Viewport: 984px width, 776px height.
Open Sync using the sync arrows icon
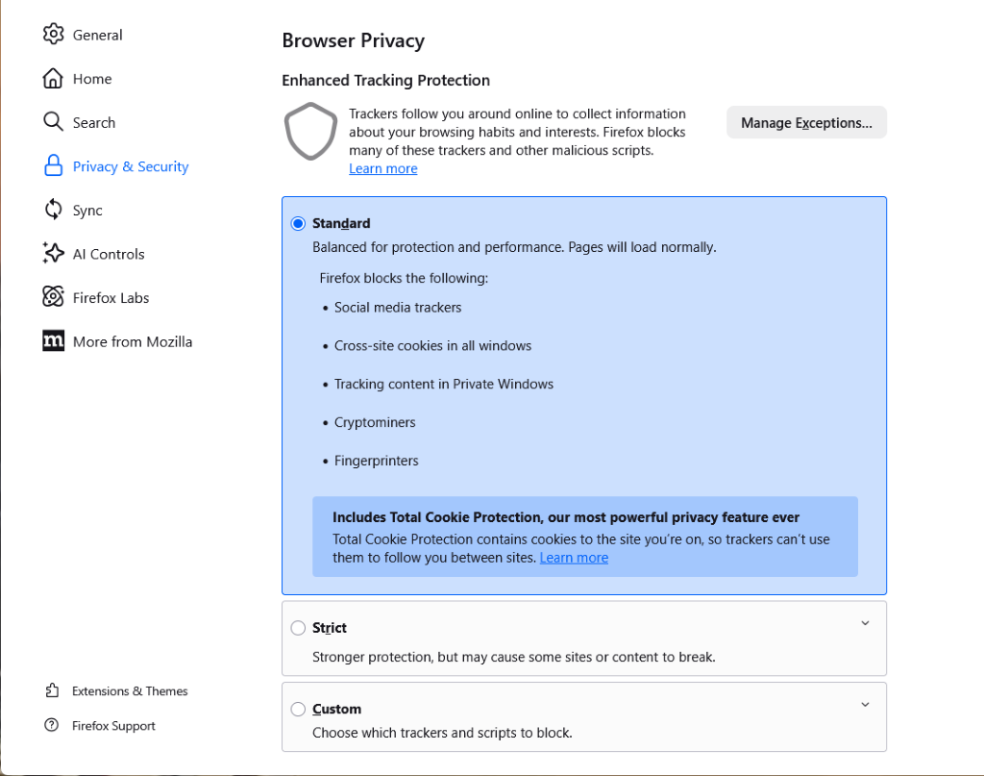point(54,210)
